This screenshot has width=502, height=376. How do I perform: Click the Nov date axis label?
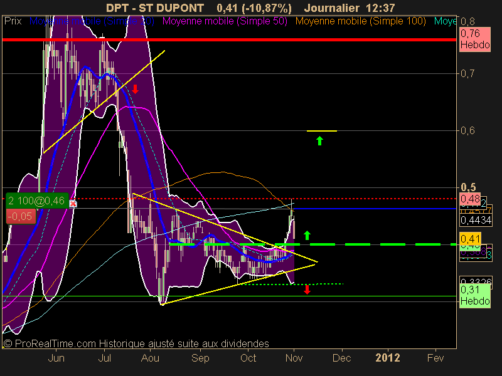coord(294,358)
